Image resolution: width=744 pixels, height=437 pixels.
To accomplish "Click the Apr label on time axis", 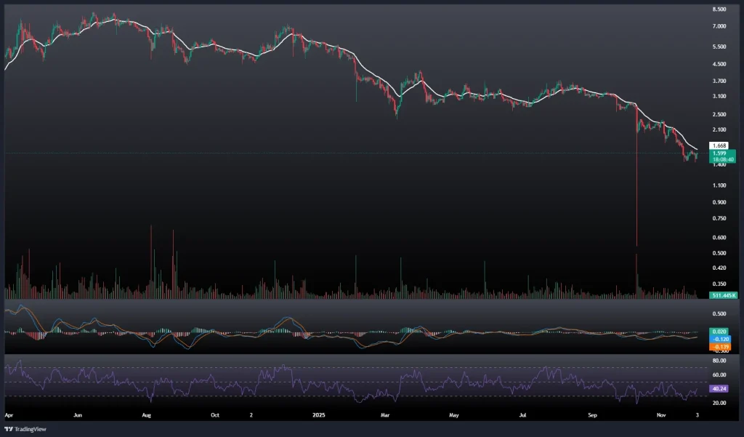I will (x=9, y=416).
